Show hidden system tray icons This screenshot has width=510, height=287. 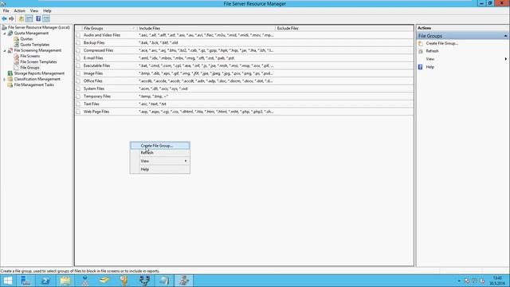[x=459, y=281]
